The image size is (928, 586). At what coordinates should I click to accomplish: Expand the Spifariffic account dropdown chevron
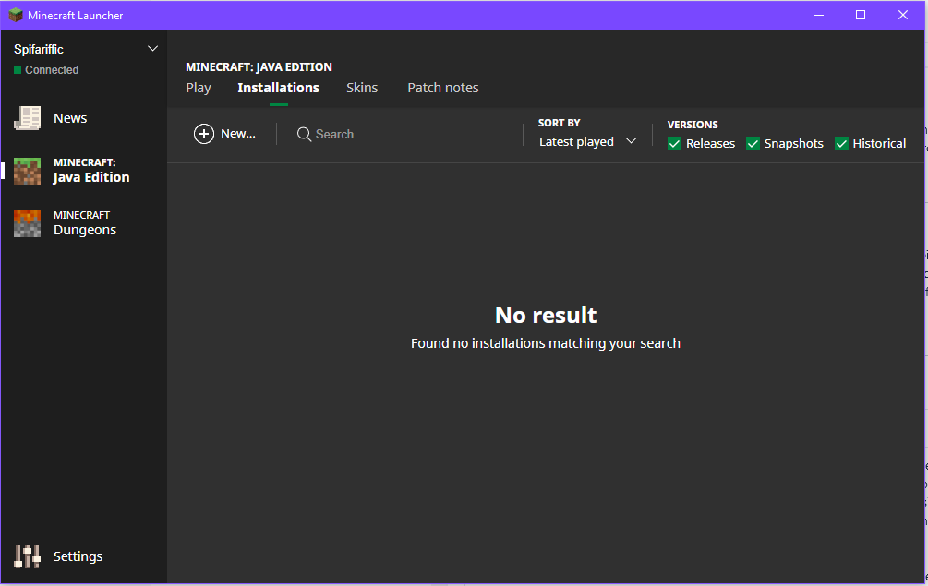[152, 49]
